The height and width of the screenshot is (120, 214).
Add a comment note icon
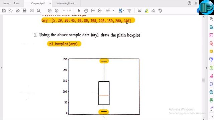[x=139, y=11]
